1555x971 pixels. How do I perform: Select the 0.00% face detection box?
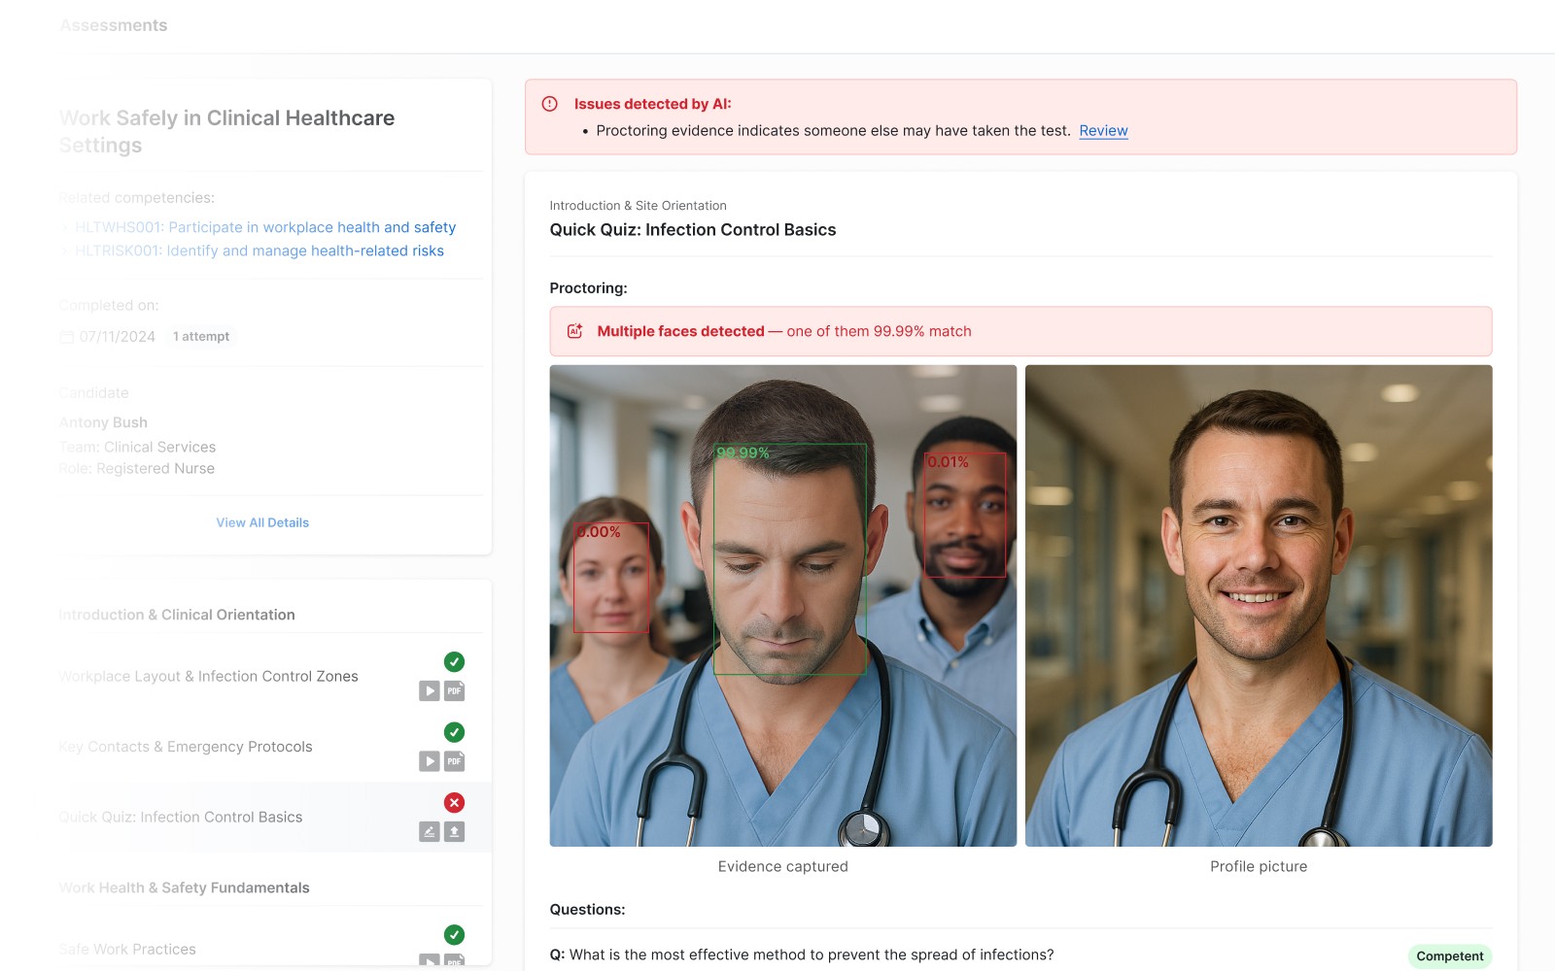pos(611,578)
